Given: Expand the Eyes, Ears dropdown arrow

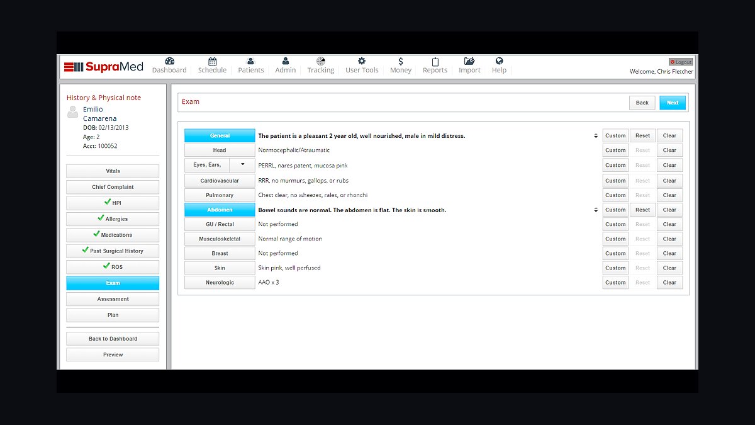Looking at the screenshot, I should [x=242, y=165].
